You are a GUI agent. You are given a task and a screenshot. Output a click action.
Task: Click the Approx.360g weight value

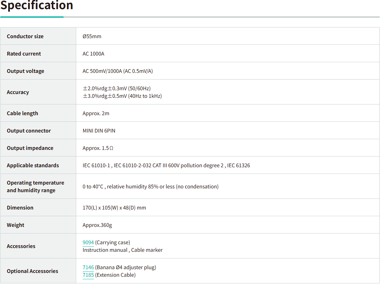click(x=97, y=225)
